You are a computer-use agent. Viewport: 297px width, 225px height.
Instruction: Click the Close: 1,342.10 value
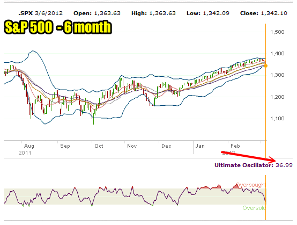tap(264, 13)
